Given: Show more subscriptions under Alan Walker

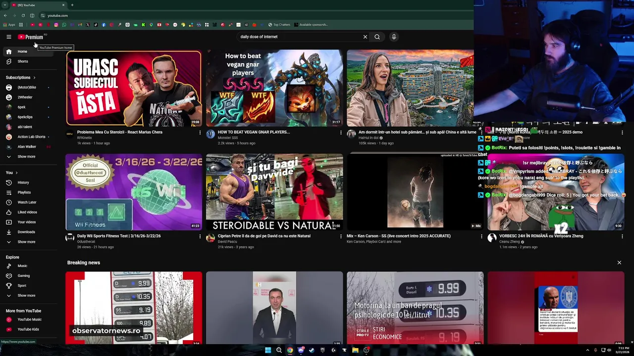Looking at the screenshot, I should [29, 157].
